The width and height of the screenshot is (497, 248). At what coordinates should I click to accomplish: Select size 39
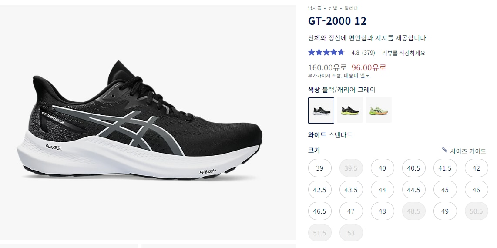coord(319,168)
